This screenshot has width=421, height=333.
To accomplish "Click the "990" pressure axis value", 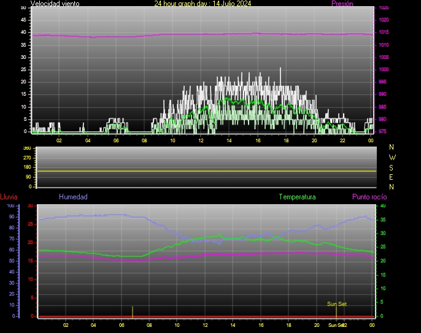I will [x=382, y=94].
